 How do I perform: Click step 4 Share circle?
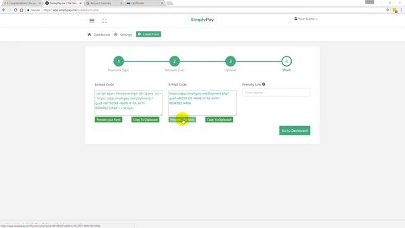pos(287,61)
